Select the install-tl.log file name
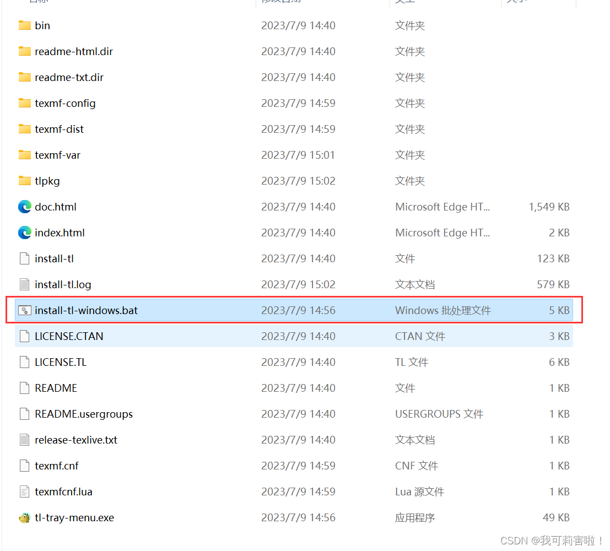 coord(63,284)
